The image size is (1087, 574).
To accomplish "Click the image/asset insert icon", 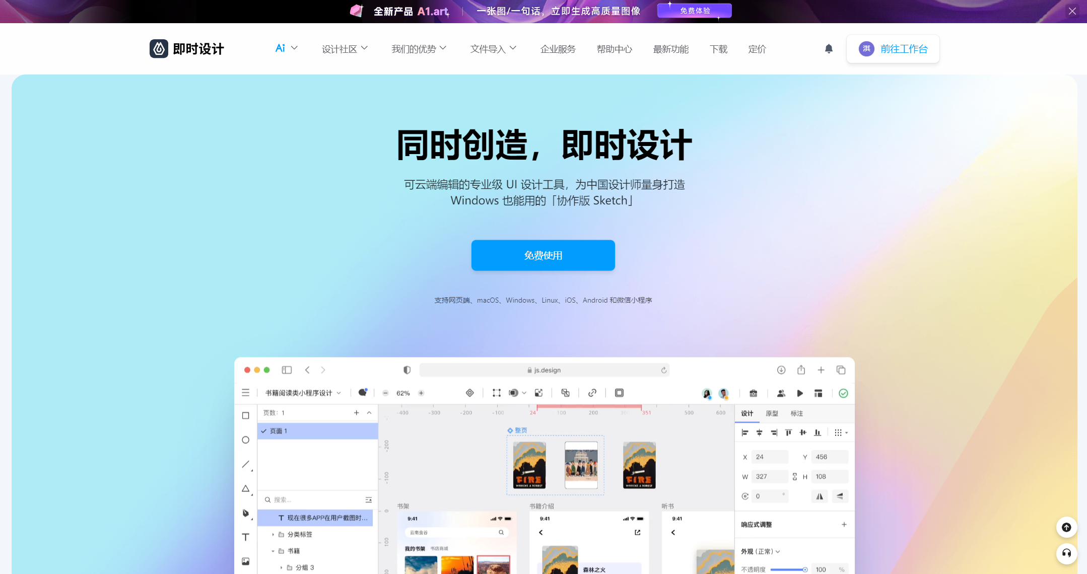I will click(245, 560).
